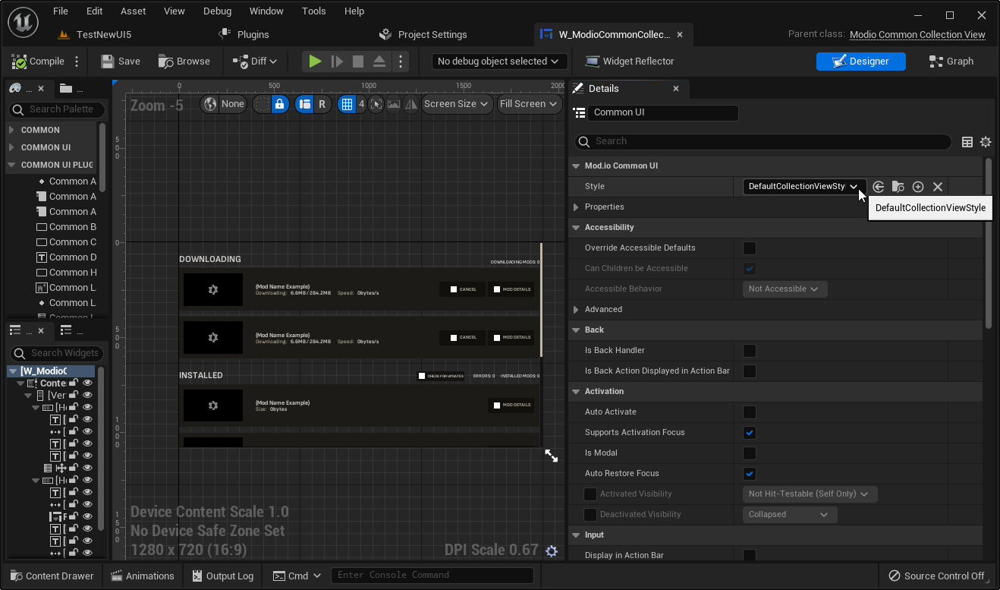Close the W_ModioCommonCollection tab

pos(681,34)
